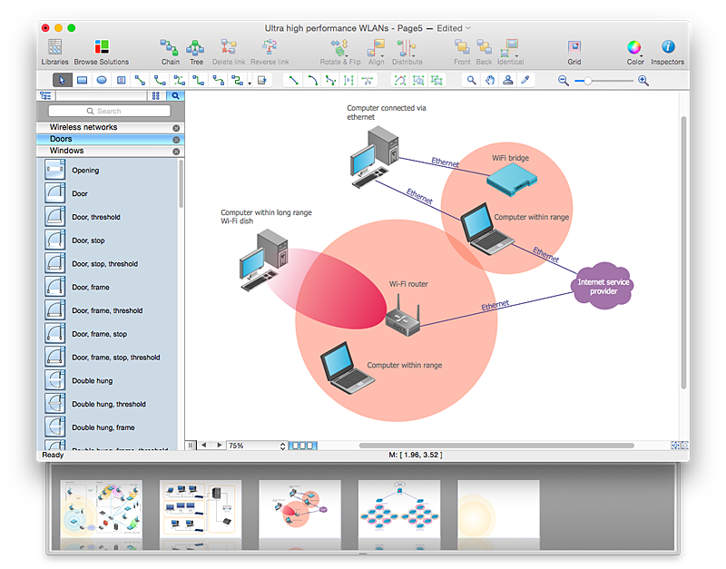This screenshot has width=726, height=569.
Task: Select the Direct Connector tool
Action: tap(292, 81)
